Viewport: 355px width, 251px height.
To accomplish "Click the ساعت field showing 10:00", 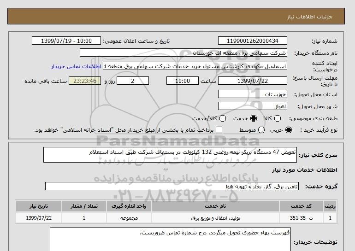I will 182,81.
